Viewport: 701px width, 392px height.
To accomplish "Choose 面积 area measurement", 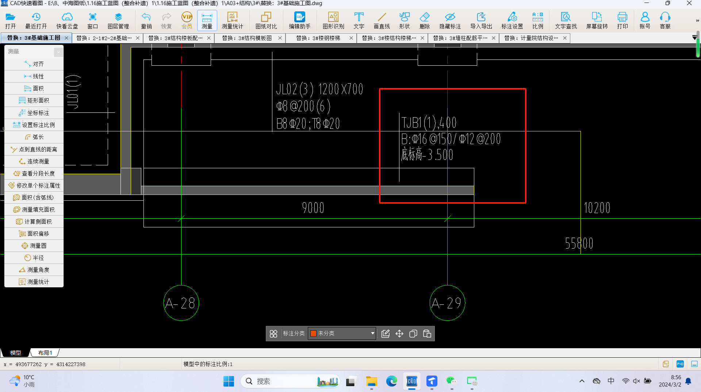I will [x=34, y=88].
